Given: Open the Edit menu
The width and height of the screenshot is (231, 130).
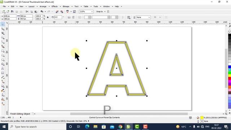Looking at the screenshot, I should pyautogui.click(x=13, y=6).
